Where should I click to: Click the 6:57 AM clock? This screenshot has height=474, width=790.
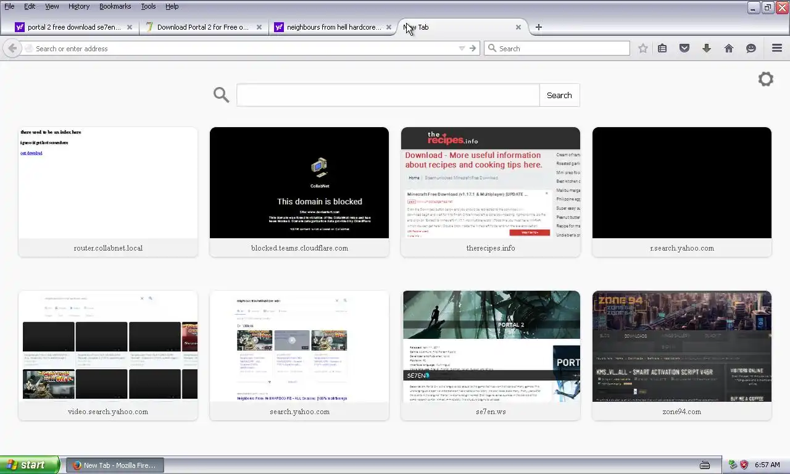767,465
